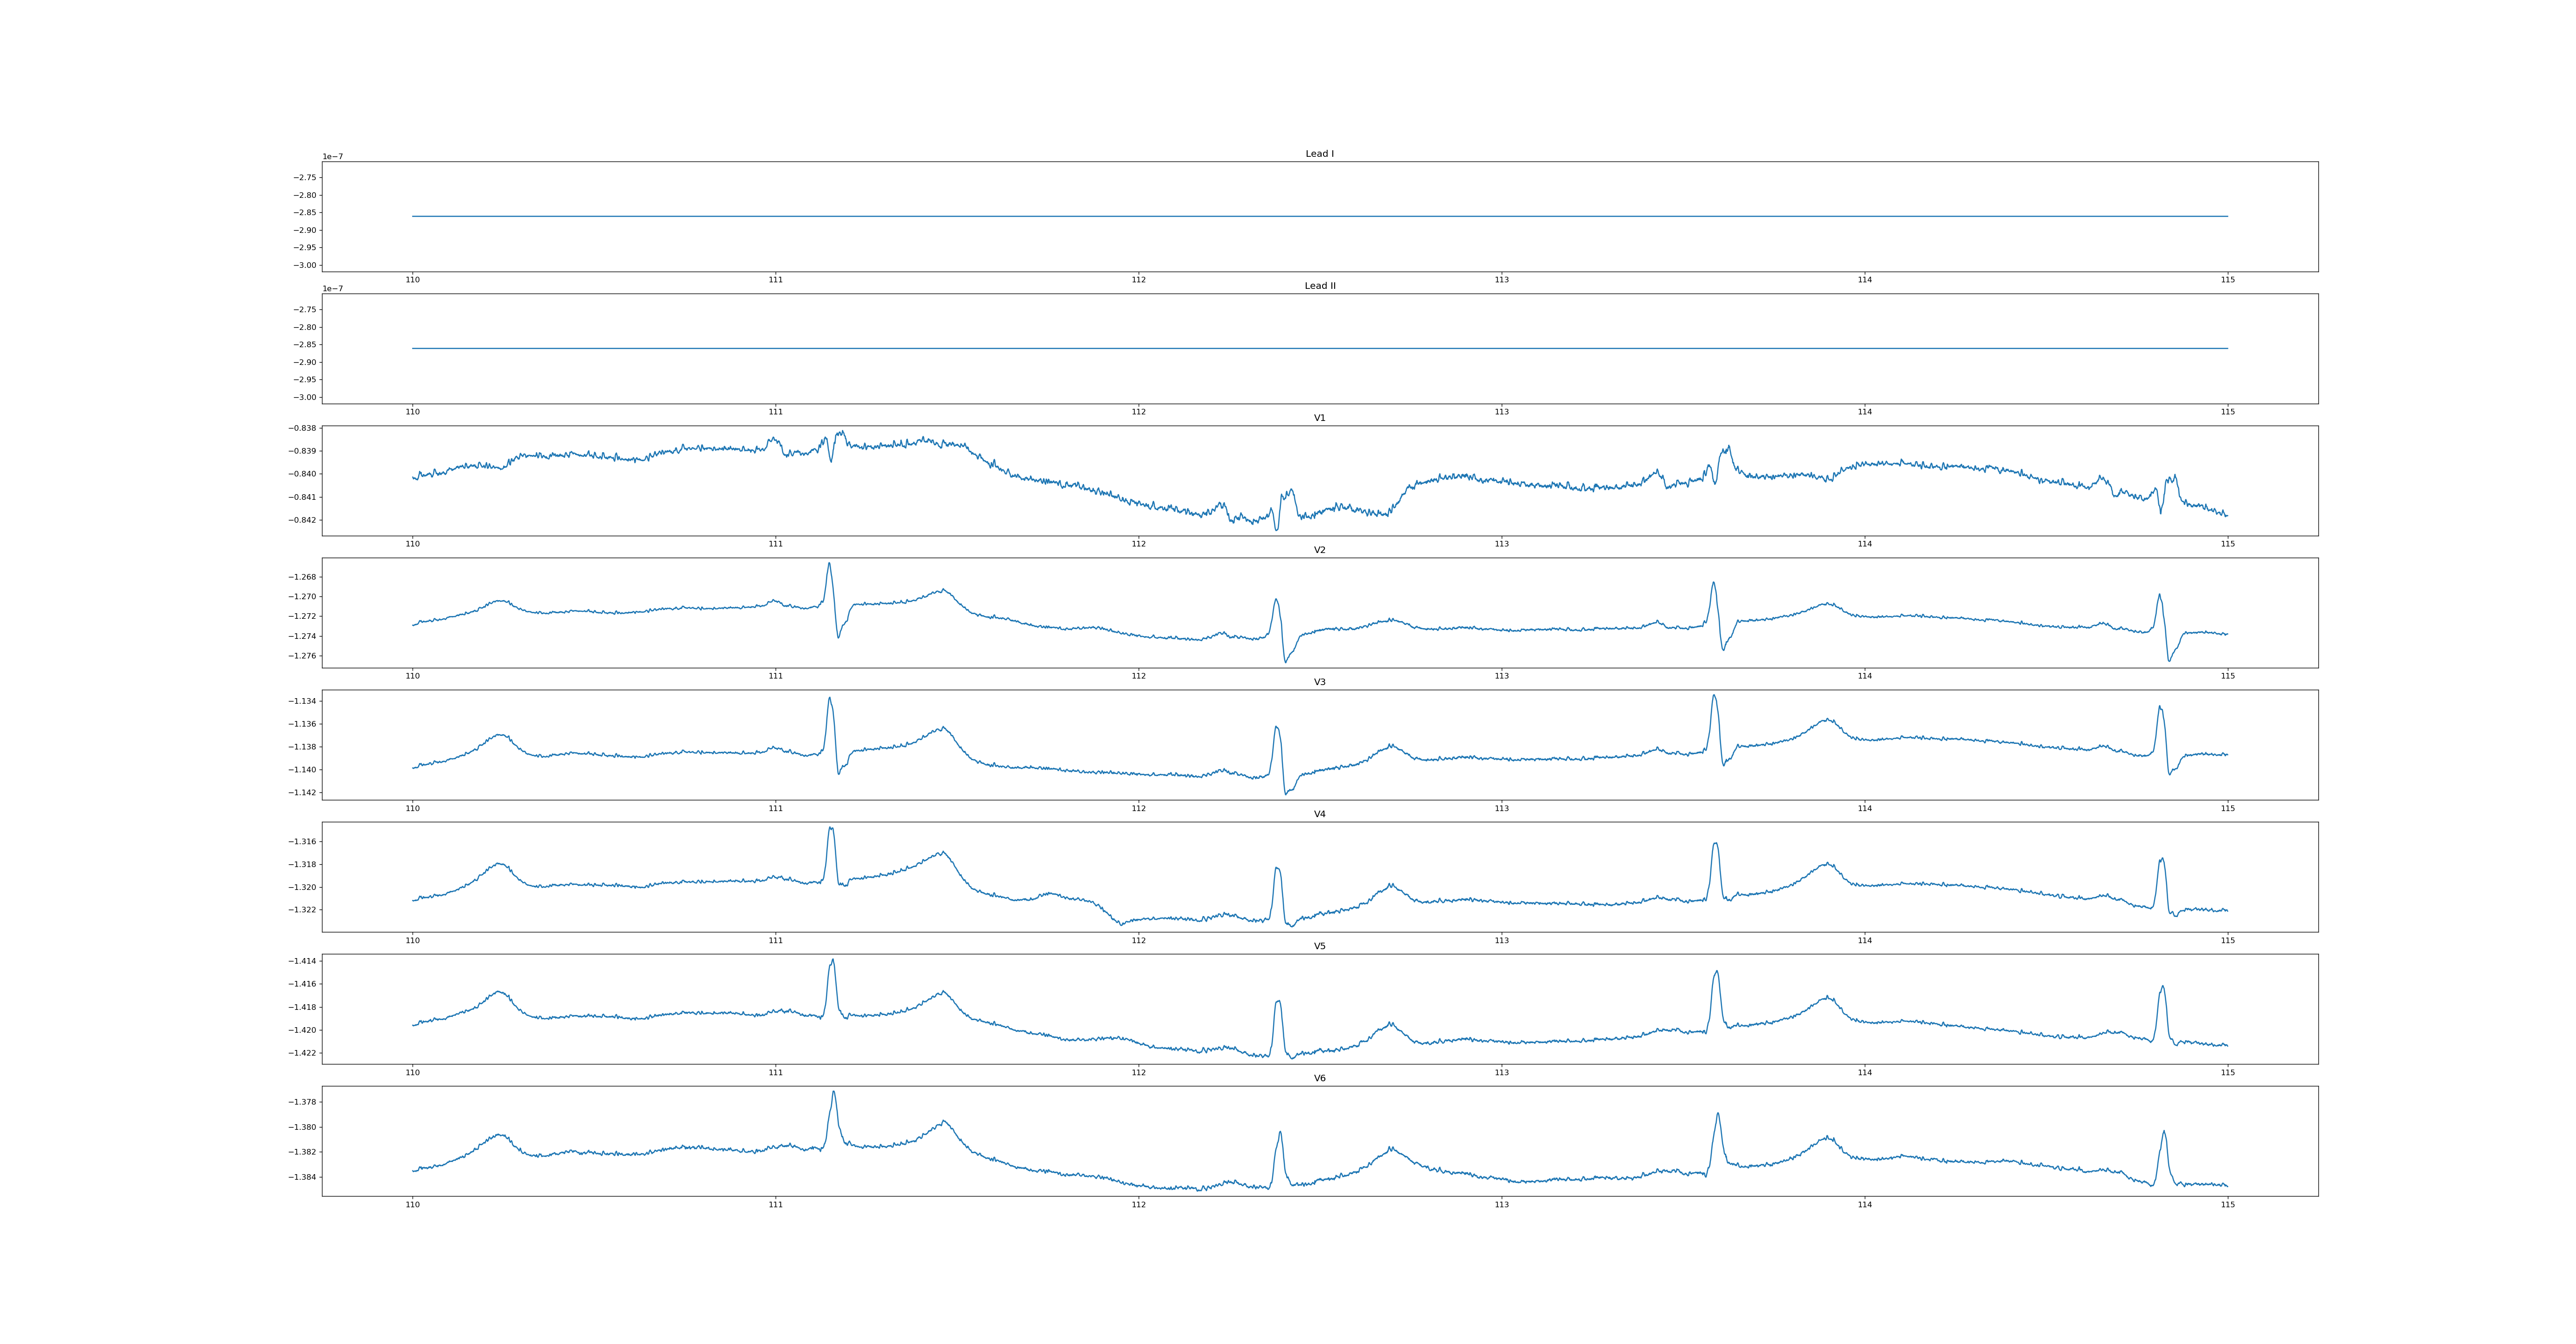Viewport: 2576px width, 1344px height.
Task: Click the −1.384 y-axis tick in V6
Action: pyautogui.click(x=302, y=1177)
